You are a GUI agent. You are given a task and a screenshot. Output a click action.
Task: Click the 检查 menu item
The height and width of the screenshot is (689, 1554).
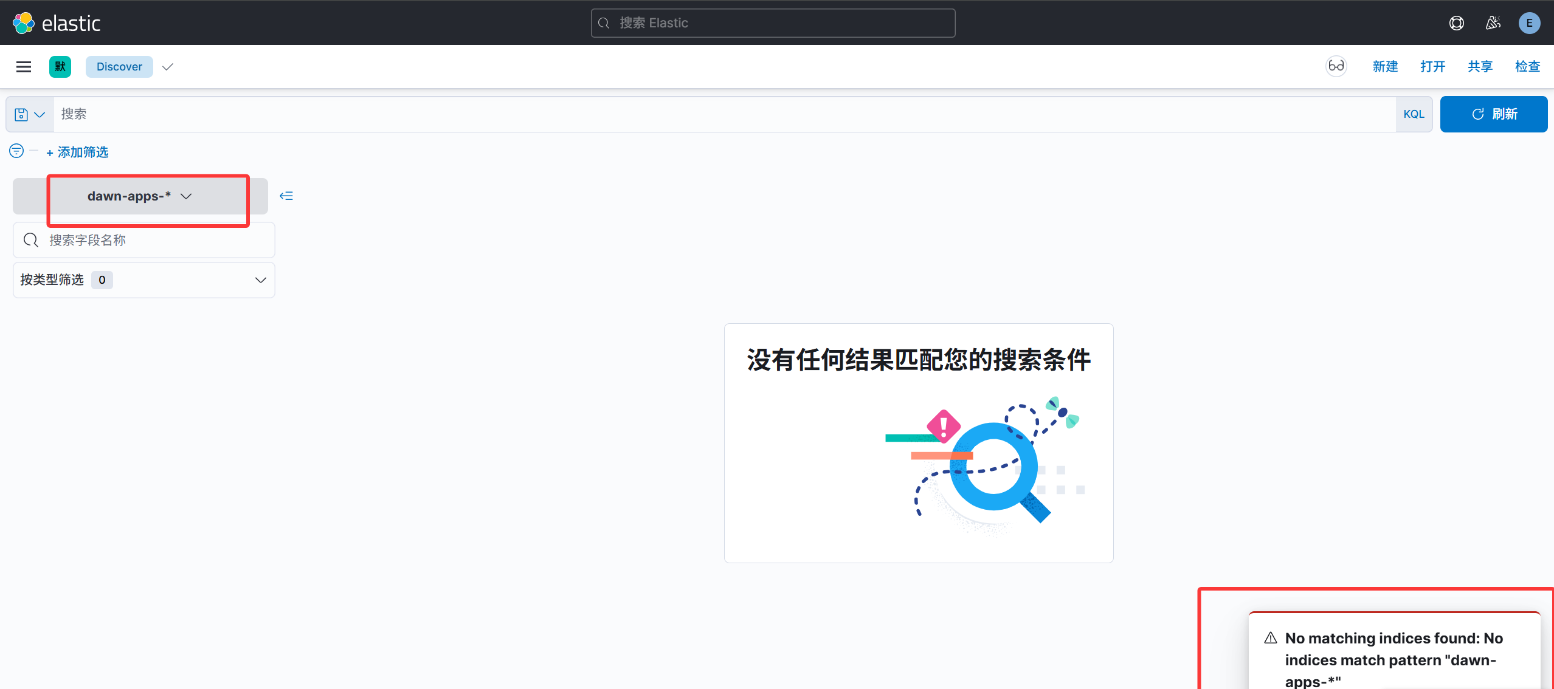pyautogui.click(x=1527, y=66)
